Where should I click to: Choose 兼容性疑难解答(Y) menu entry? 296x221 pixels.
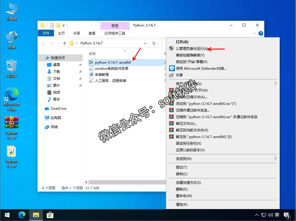tap(223, 55)
